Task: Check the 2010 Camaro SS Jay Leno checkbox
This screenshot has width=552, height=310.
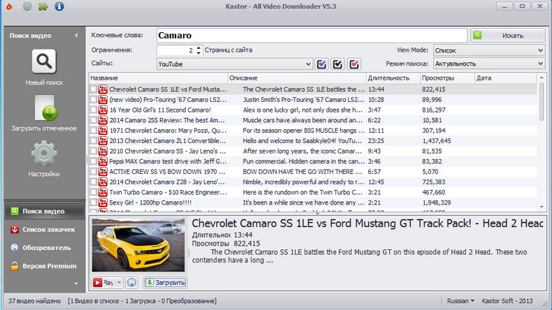Action: coord(94,151)
